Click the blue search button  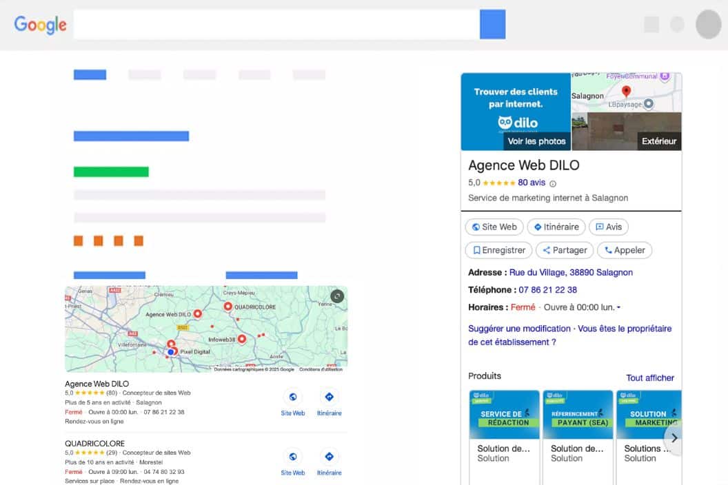point(493,24)
